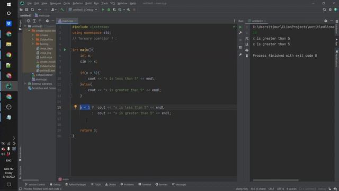Toggle soft-wrap icon in Run panel
The width and height of the screenshot is (339, 191).
[247, 39]
